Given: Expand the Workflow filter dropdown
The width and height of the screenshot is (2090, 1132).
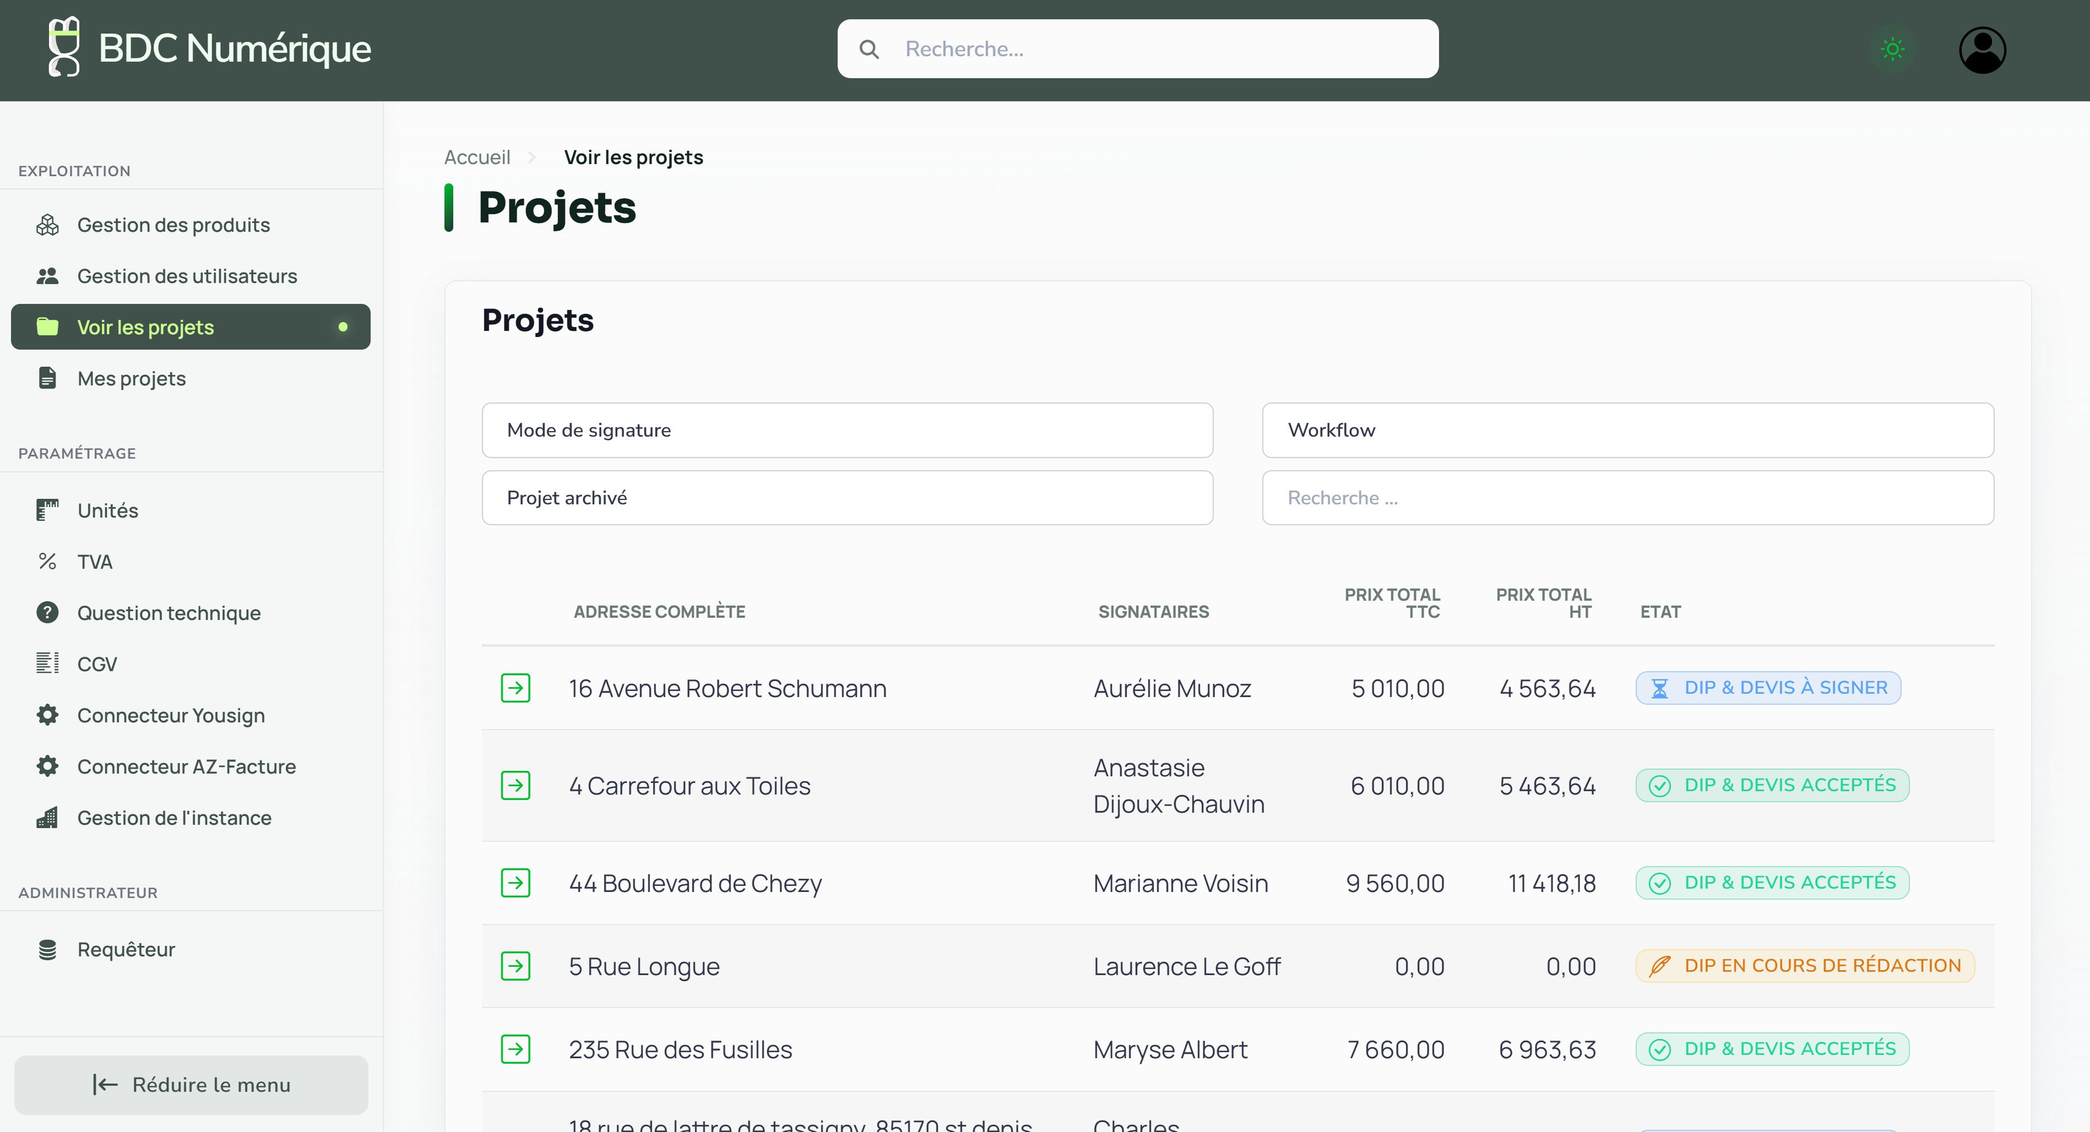Looking at the screenshot, I should [1627, 430].
